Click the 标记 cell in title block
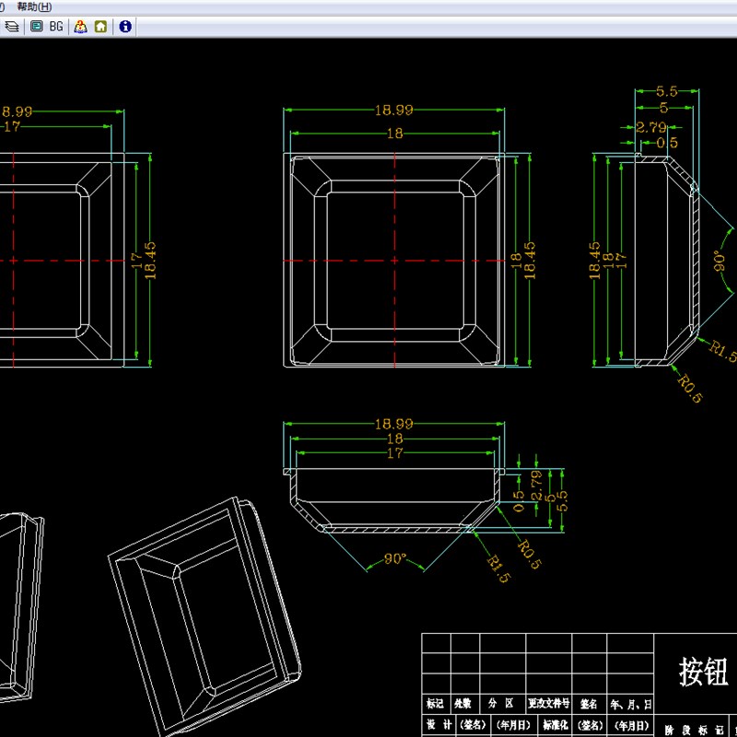Viewport: 737px width, 737px height. (435, 703)
